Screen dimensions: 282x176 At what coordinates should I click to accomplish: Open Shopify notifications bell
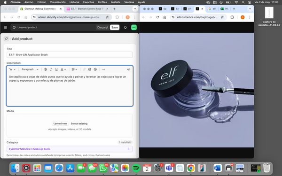[125, 28]
